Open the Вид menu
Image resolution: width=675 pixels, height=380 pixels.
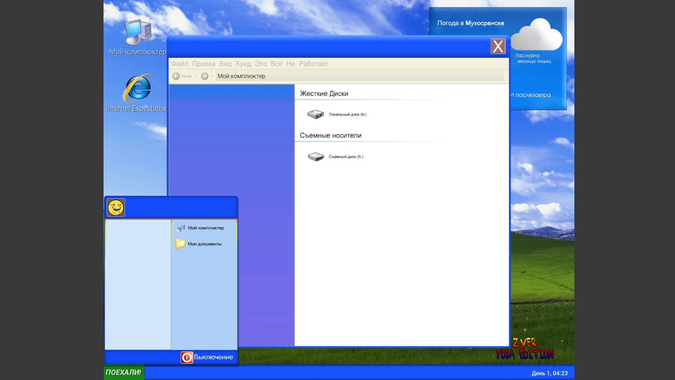tap(225, 64)
